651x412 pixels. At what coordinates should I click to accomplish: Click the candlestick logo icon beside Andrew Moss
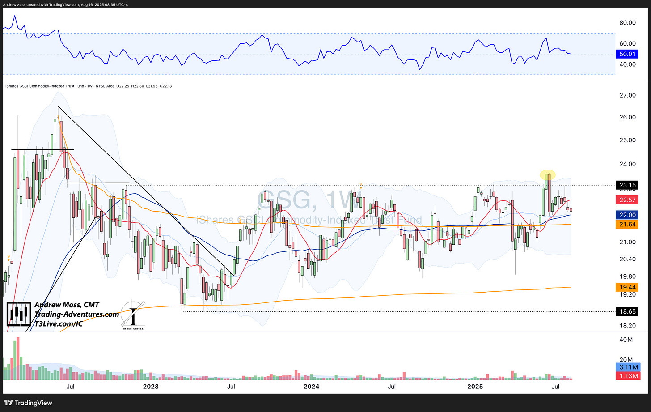click(19, 314)
